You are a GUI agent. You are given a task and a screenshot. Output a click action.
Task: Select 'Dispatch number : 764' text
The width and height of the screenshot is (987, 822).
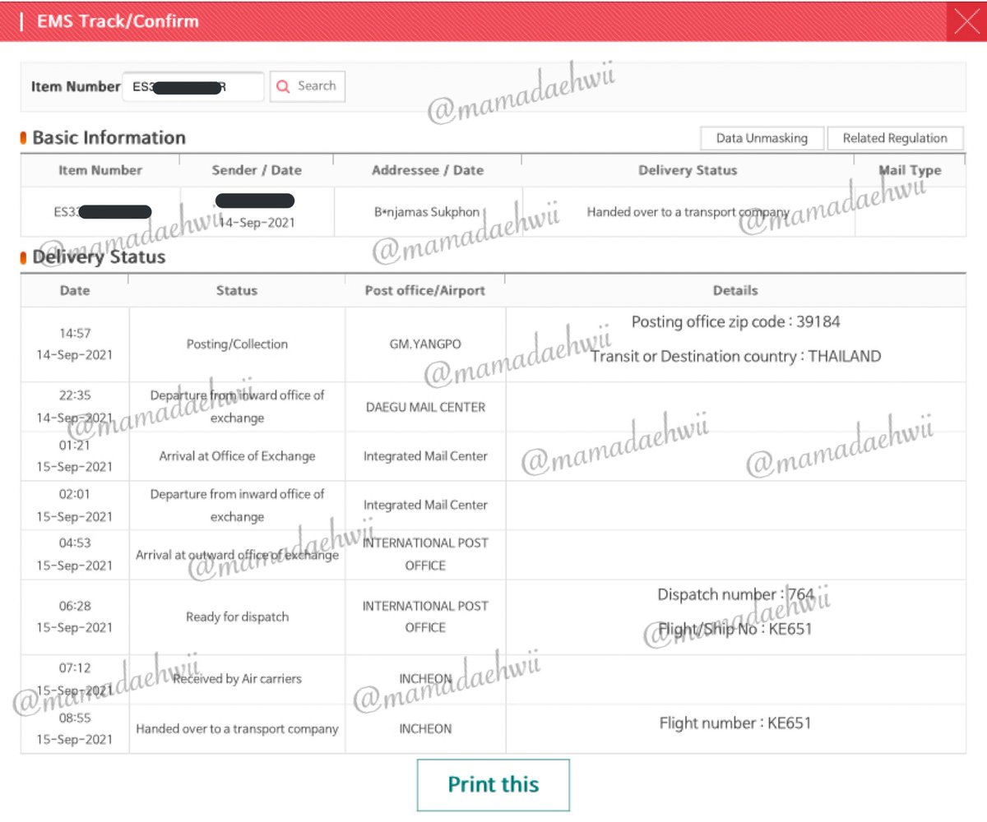pyautogui.click(x=736, y=594)
